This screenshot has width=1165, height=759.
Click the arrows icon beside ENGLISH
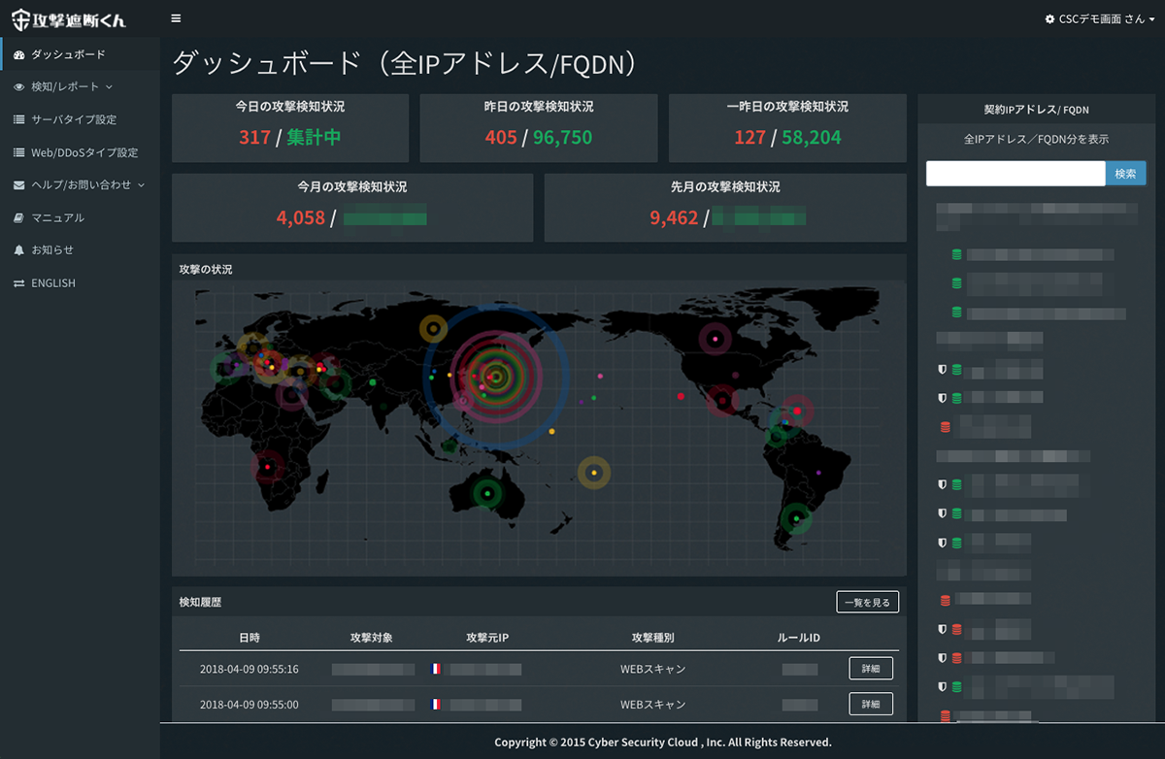[19, 283]
